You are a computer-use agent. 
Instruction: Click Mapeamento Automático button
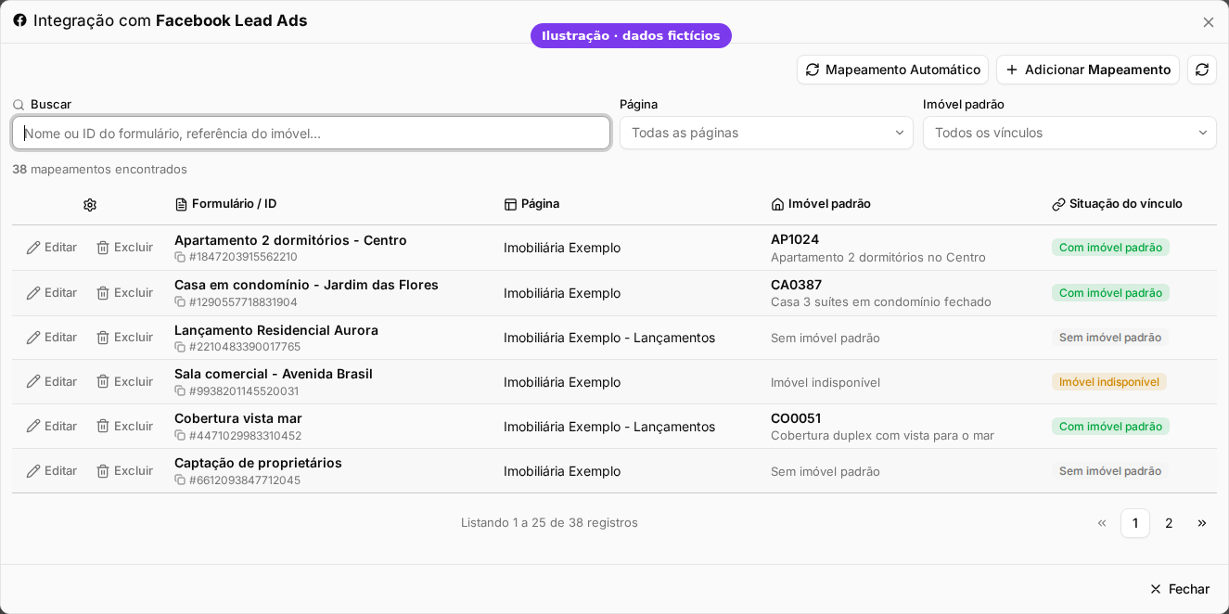(x=892, y=70)
